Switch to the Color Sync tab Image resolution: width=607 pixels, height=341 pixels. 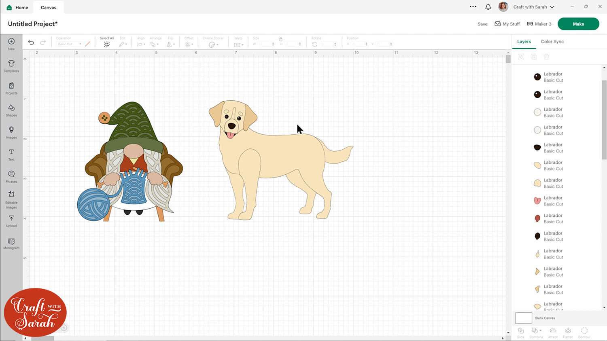[x=552, y=42]
